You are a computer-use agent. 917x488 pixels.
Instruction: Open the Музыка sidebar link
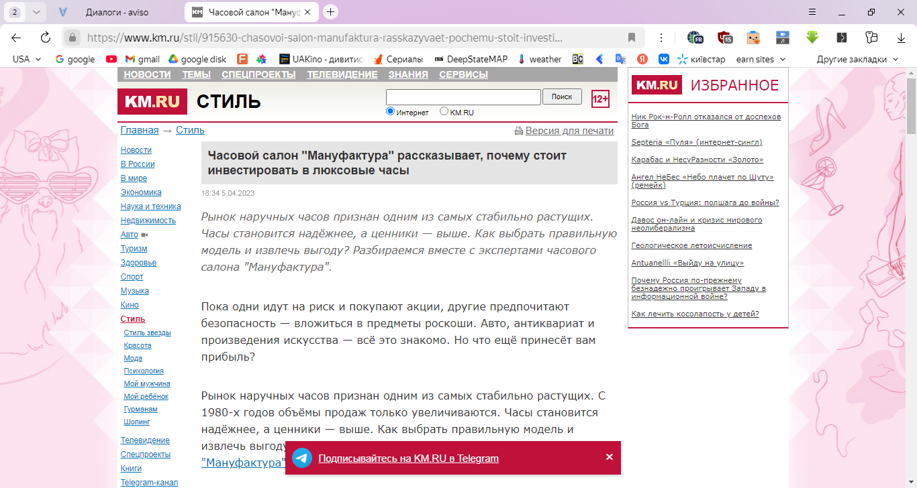tap(135, 291)
